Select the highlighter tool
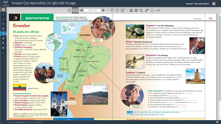The height and width of the screenshot is (124, 221). tap(147, 10)
